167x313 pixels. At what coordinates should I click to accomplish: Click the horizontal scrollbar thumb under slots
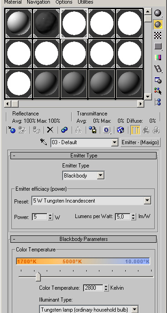coord(15,104)
